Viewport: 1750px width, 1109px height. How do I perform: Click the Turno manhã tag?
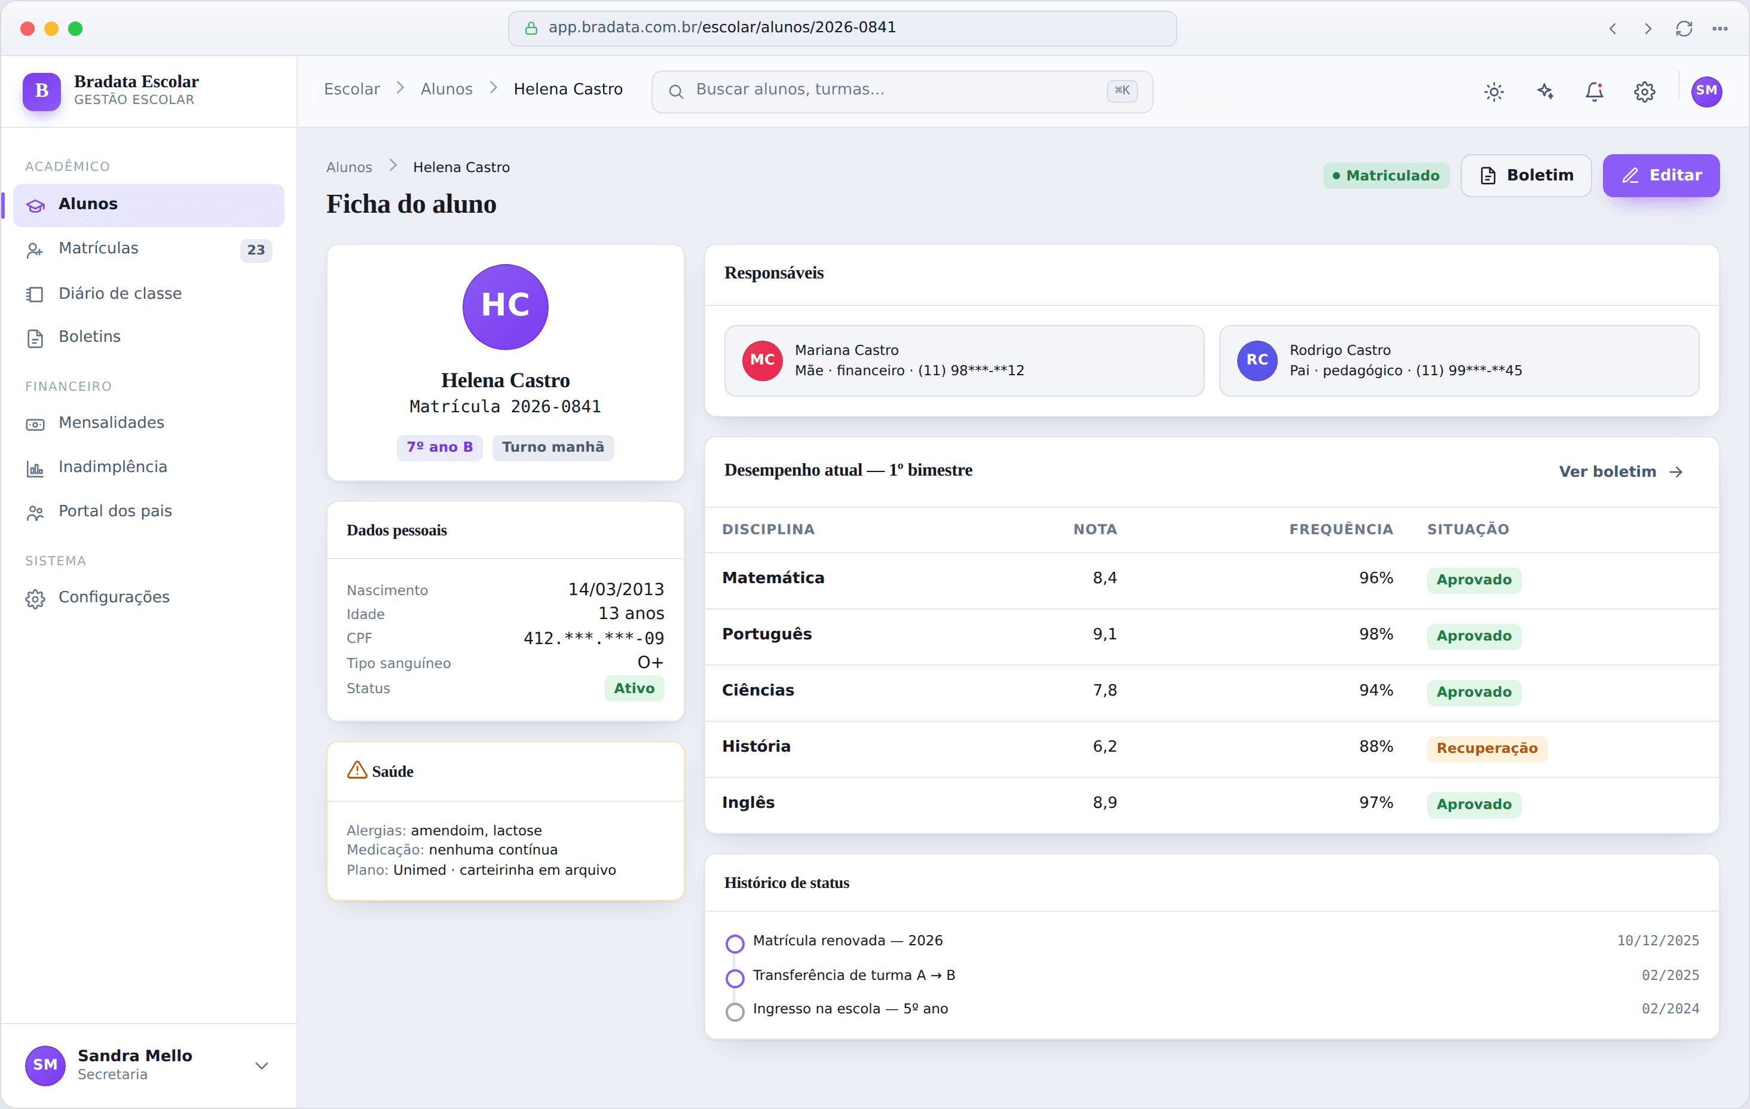point(553,447)
